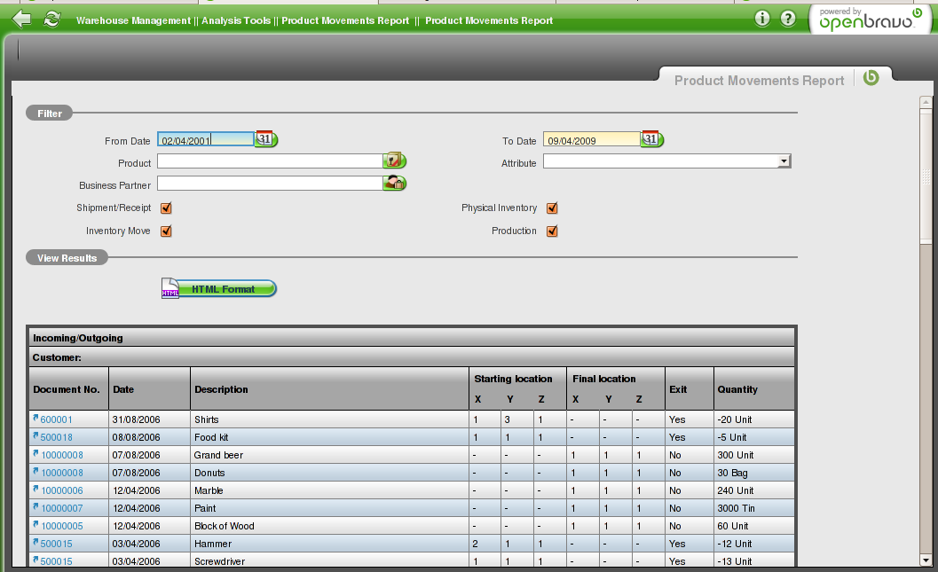The height and width of the screenshot is (572, 938).
Task: Click the back arrow navigation icon
Action: (22, 19)
